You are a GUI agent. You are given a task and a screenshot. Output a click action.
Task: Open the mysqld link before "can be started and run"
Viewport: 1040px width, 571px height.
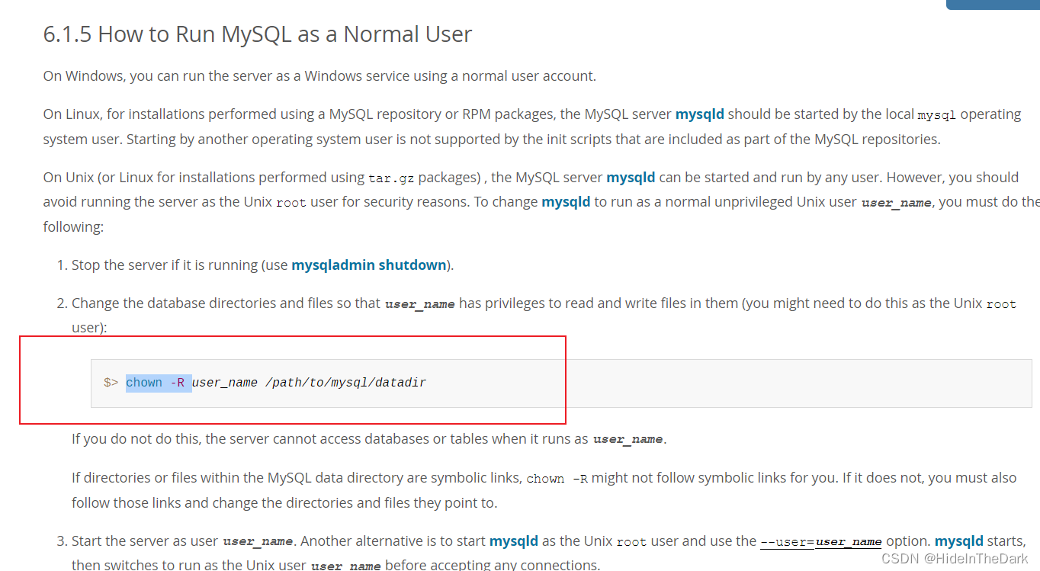pyautogui.click(x=631, y=178)
